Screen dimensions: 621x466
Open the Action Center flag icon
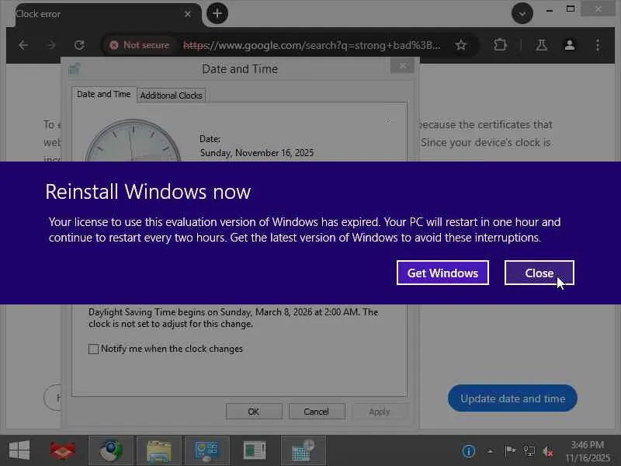pos(510,450)
